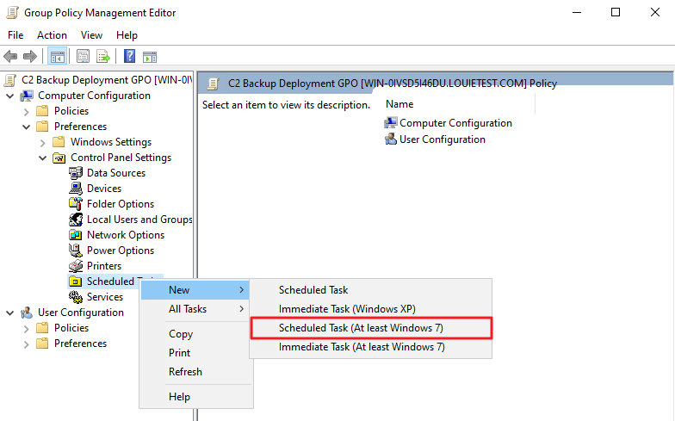The width and height of the screenshot is (675, 421).
Task: Open All Tasks in the context menu
Action: pos(196,309)
